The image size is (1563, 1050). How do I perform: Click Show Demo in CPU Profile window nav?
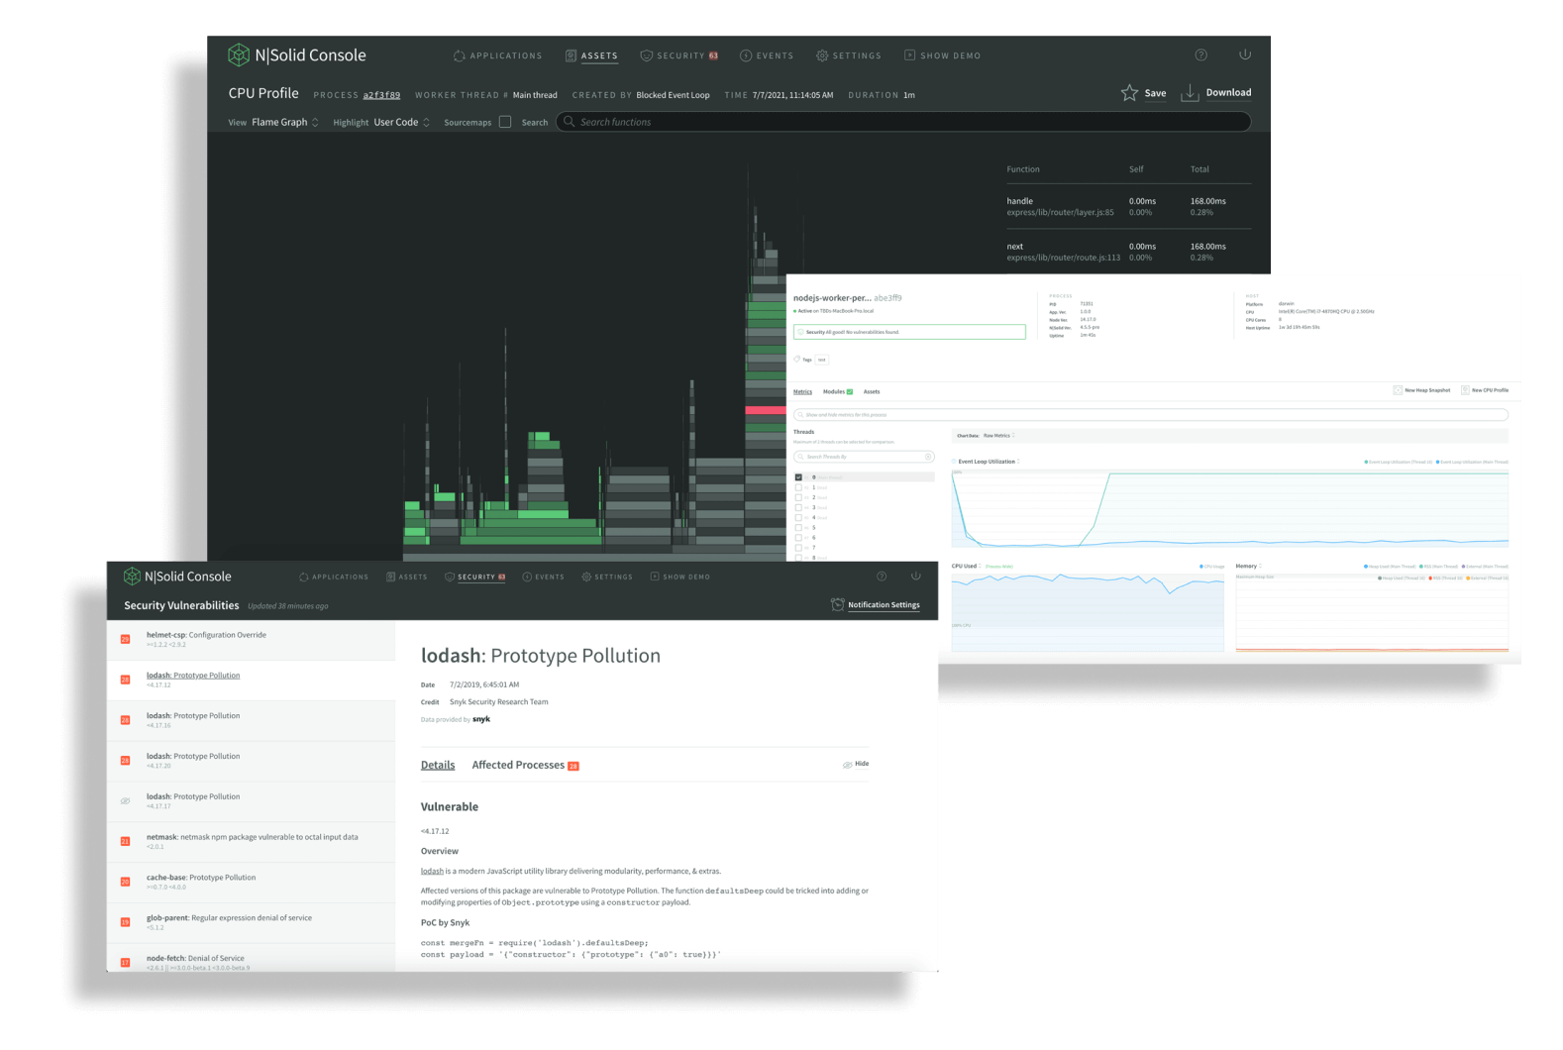click(x=942, y=55)
